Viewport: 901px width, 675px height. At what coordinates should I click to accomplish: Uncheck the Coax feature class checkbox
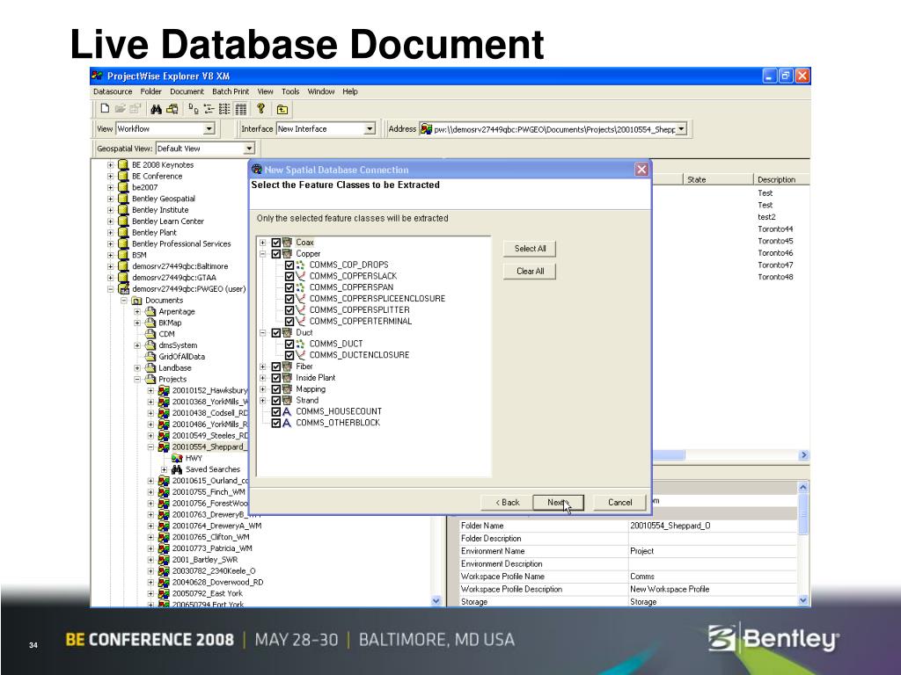pos(275,243)
